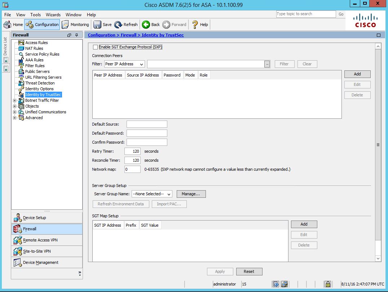
Task: Go Back green arrow icon
Action: 146,25
